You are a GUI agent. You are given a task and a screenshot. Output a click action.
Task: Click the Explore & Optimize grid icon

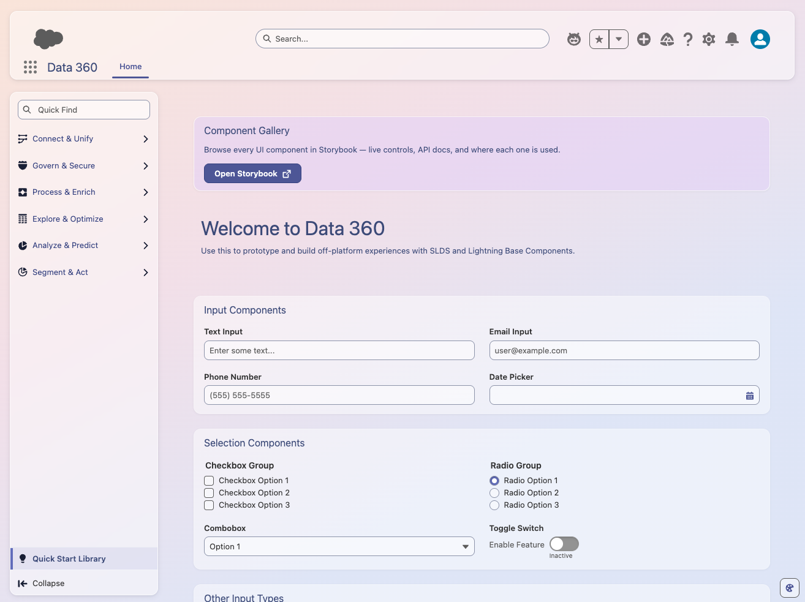click(23, 219)
